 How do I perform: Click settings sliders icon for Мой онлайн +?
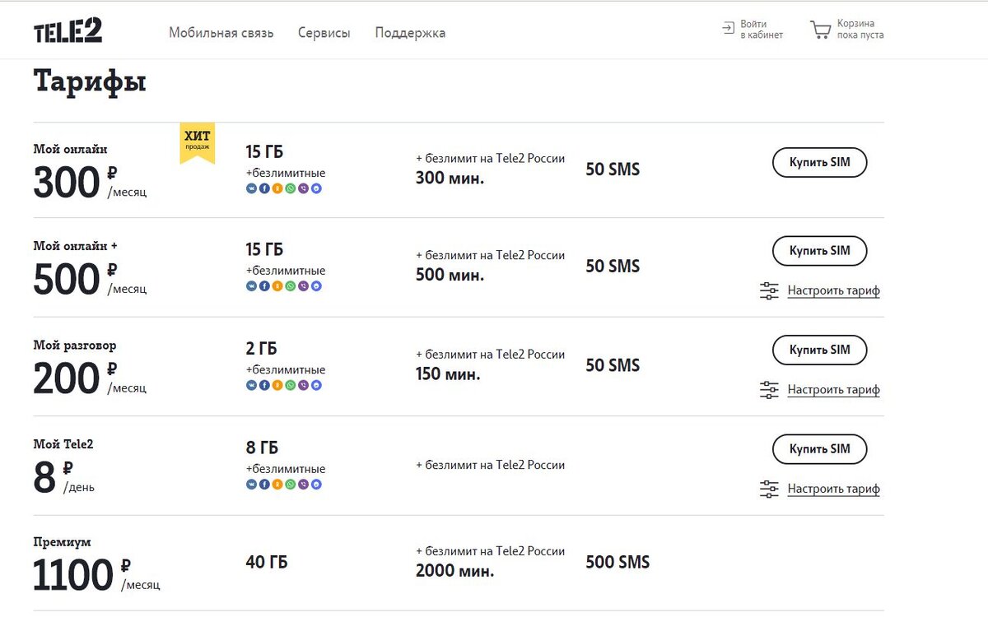pyautogui.click(x=769, y=290)
